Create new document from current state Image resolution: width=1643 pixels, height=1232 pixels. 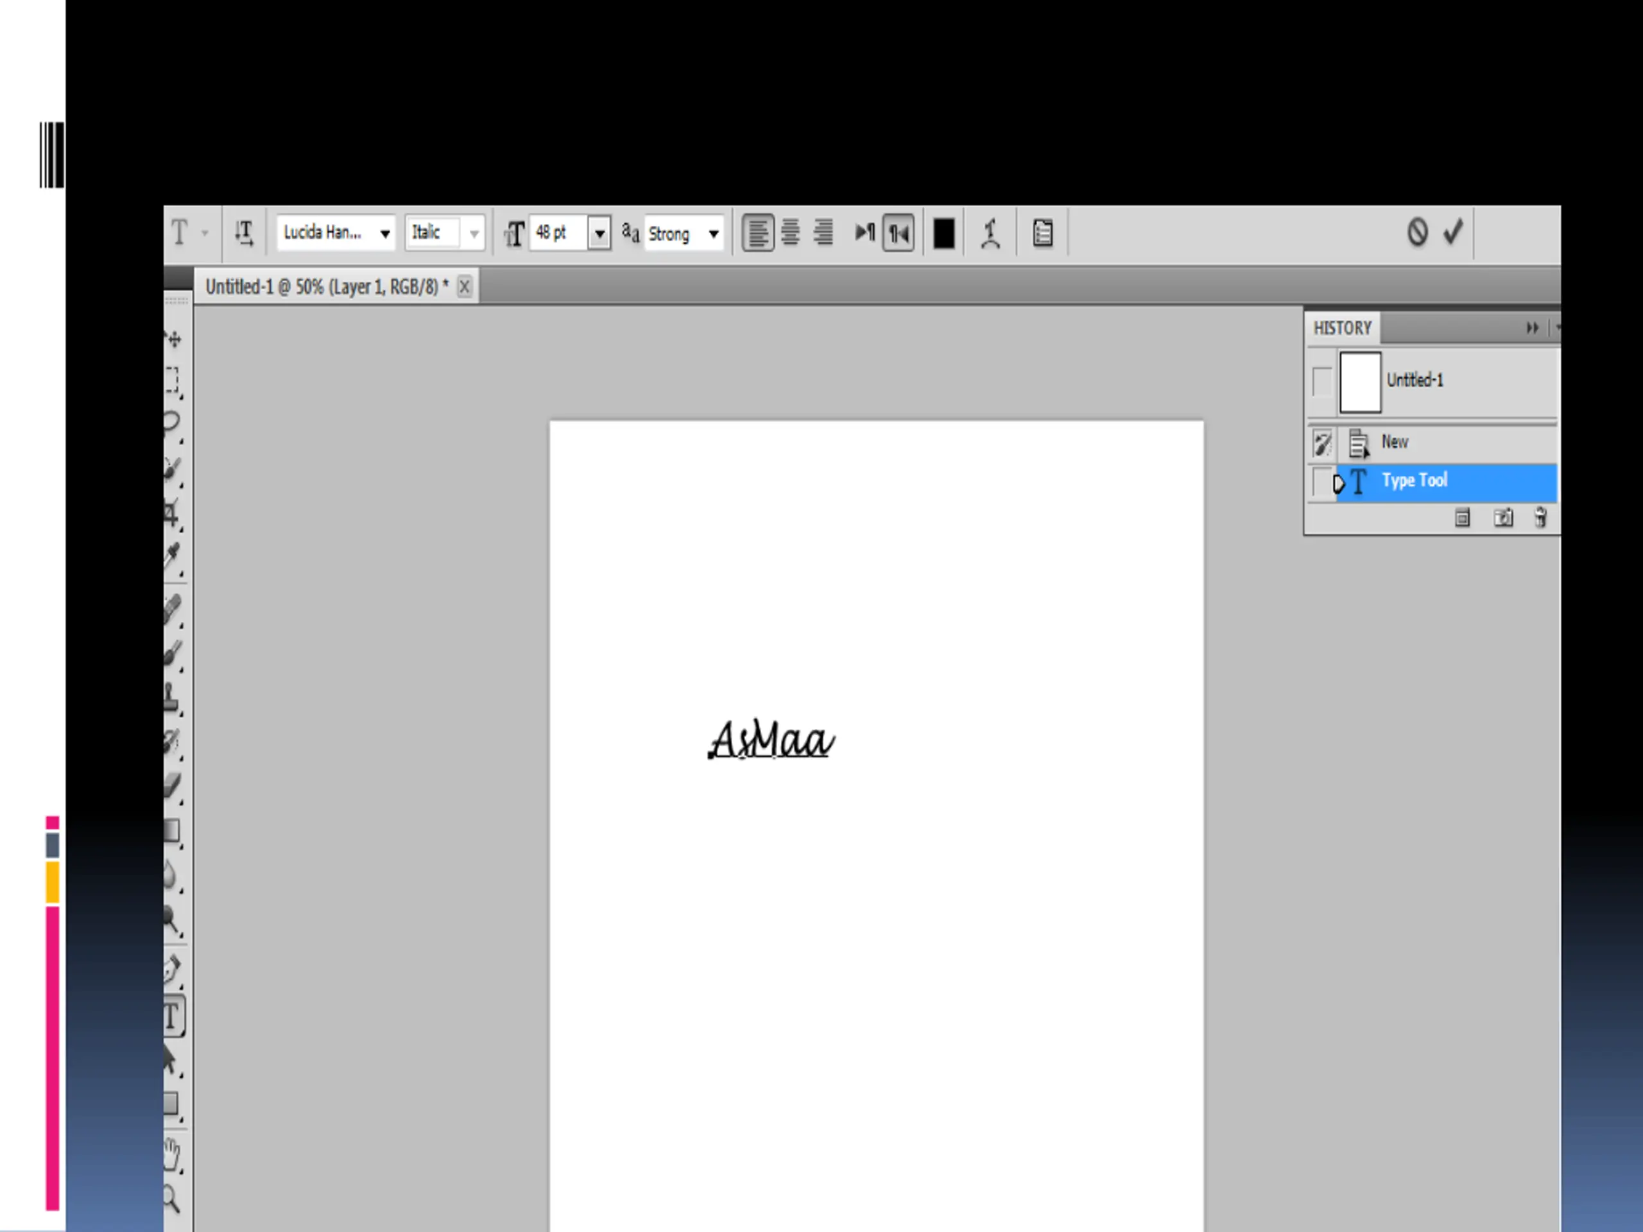click(1462, 518)
